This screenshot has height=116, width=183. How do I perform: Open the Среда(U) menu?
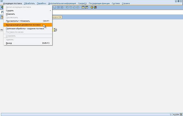(x=82, y=3)
